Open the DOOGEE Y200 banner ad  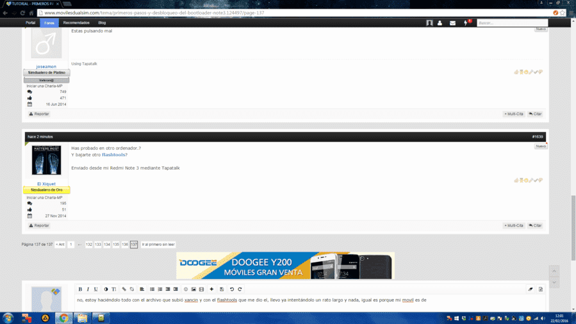[285, 266]
